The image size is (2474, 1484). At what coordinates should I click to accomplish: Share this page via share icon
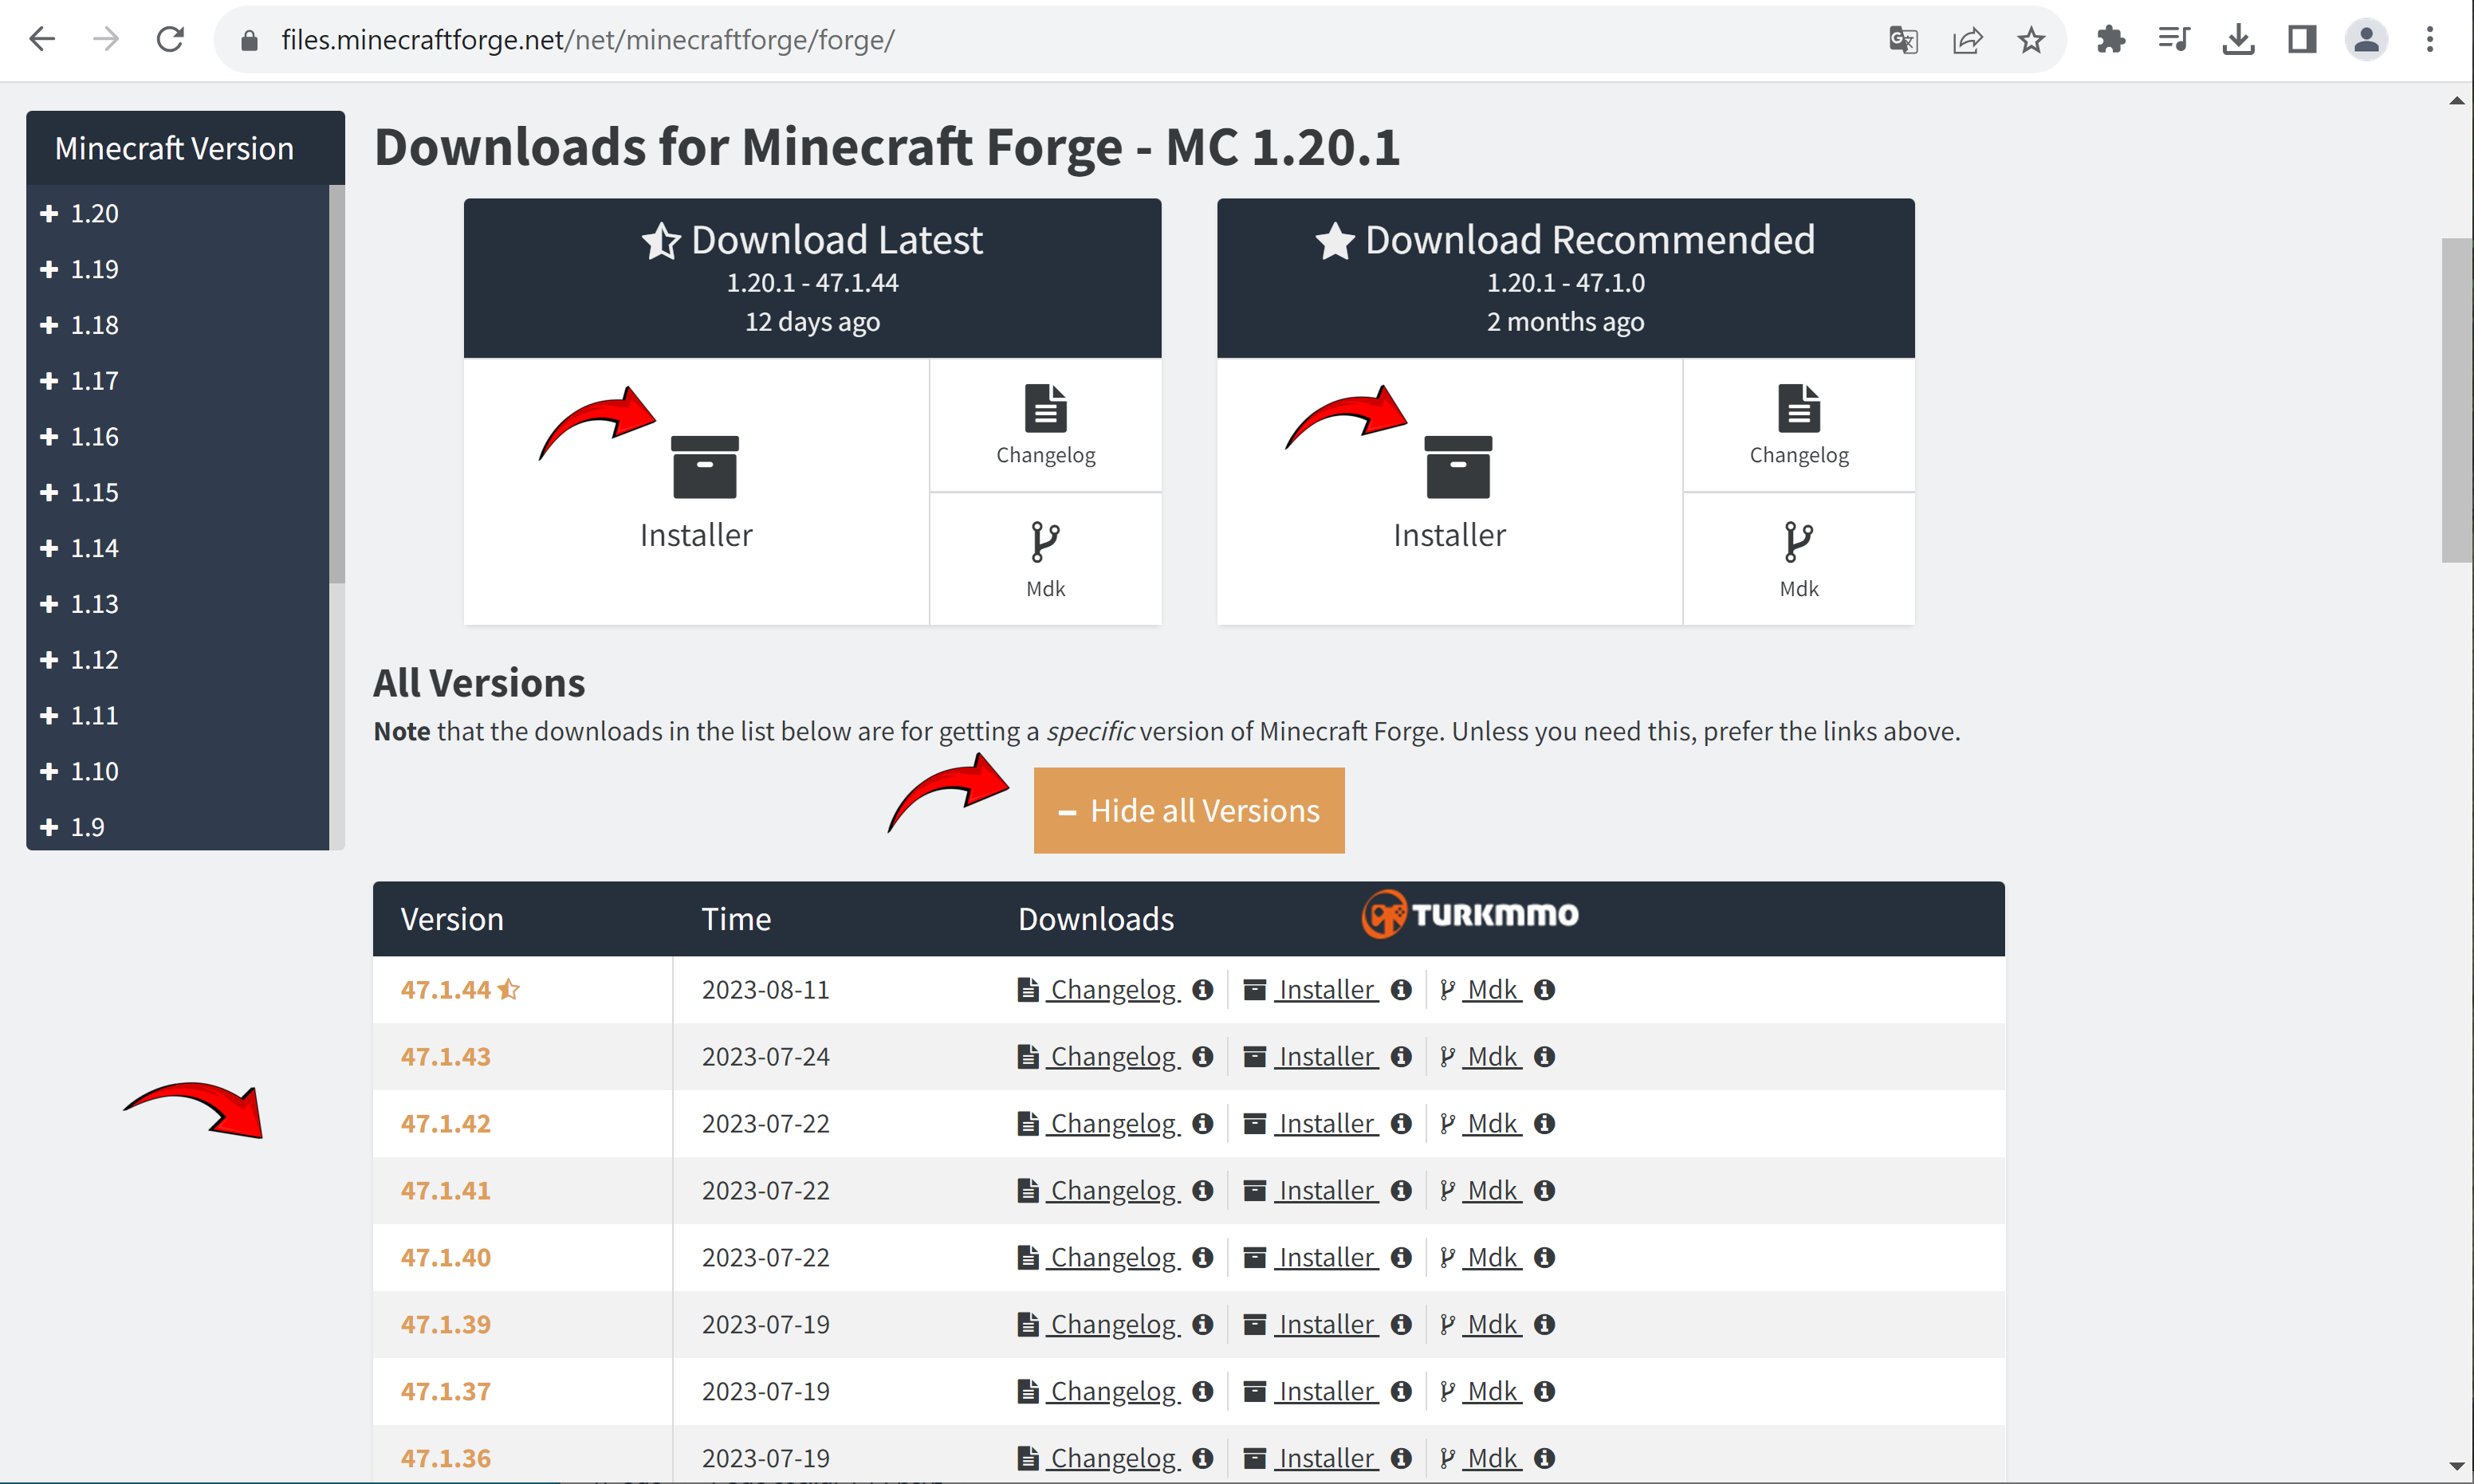click(1967, 40)
